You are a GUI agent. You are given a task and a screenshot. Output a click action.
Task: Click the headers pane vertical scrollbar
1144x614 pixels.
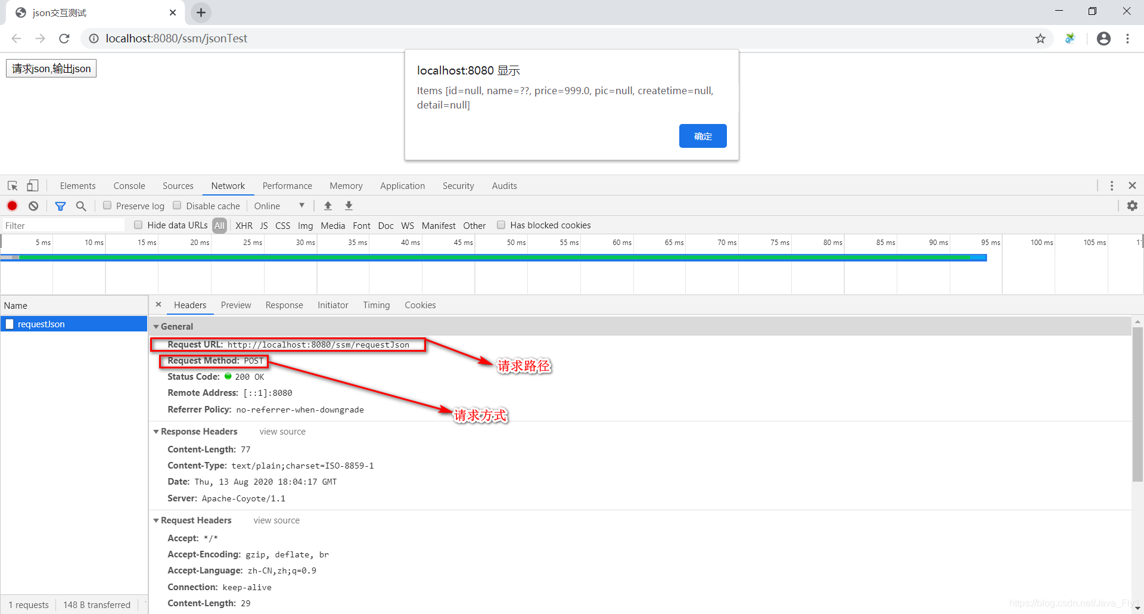tap(1137, 404)
